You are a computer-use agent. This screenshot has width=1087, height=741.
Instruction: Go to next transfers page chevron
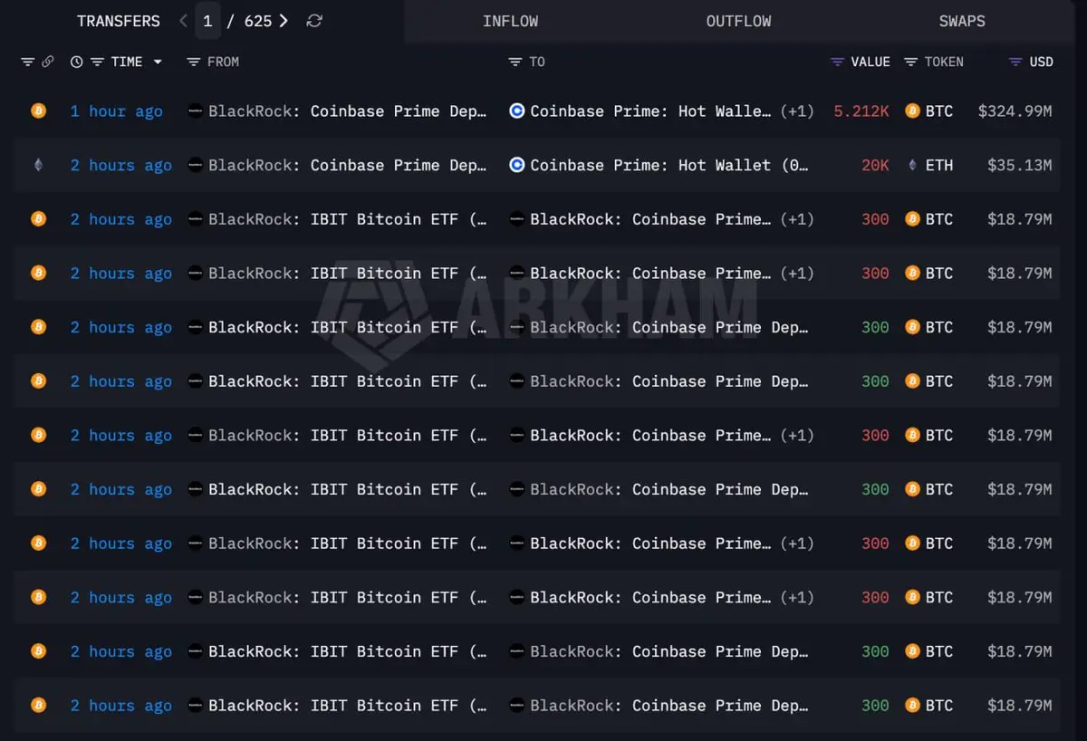point(284,21)
